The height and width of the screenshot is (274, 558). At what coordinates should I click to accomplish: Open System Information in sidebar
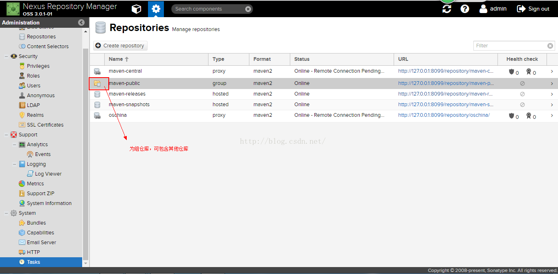tap(49, 203)
